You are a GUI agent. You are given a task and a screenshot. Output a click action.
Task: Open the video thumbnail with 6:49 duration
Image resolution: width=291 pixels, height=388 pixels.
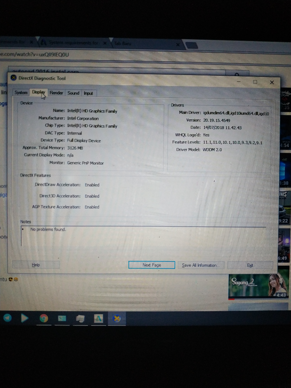pyautogui.click(x=284, y=246)
